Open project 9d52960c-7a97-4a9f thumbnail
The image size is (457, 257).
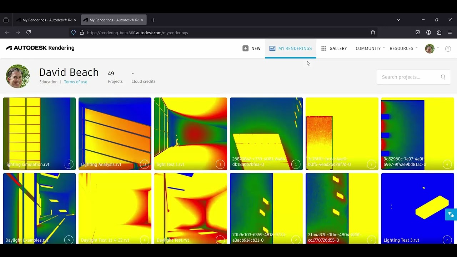[418, 134]
